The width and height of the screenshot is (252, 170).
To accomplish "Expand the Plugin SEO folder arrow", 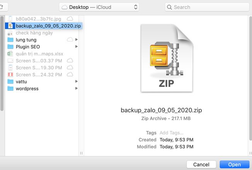I will click(x=77, y=47).
